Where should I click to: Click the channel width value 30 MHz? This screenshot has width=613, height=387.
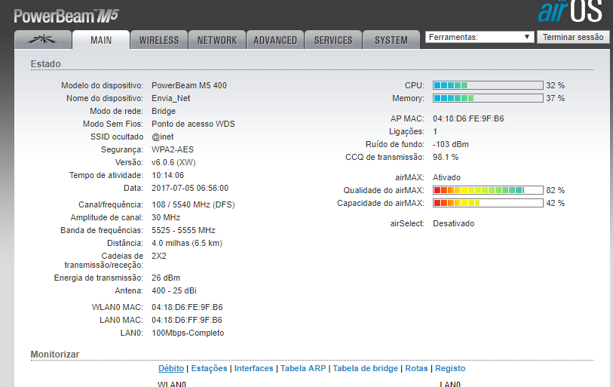166,217
